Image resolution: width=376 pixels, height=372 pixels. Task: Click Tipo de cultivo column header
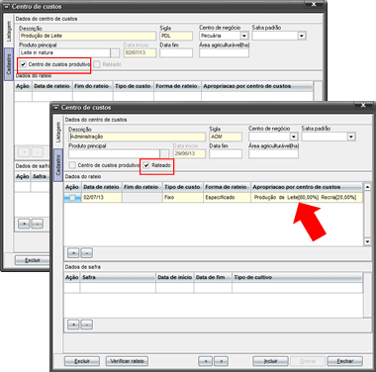click(x=297, y=277)
